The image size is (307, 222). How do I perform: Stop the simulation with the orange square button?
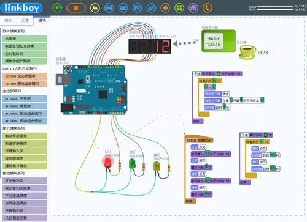pyautogui.click(x=76, y=8)
